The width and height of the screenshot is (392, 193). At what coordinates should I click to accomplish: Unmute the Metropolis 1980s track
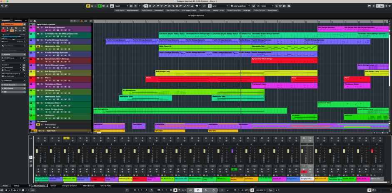[38, 46]
